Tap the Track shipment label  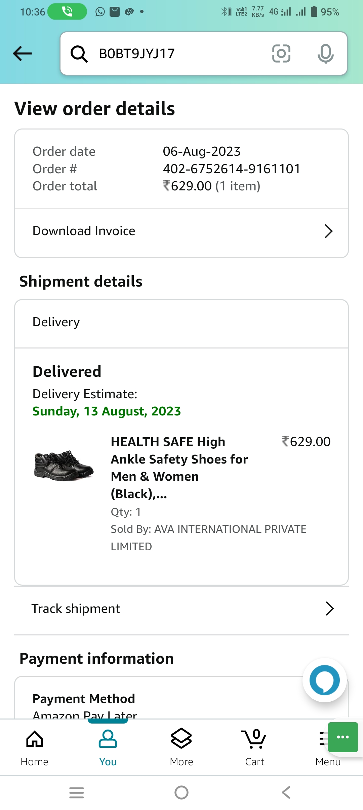[76, 609]
